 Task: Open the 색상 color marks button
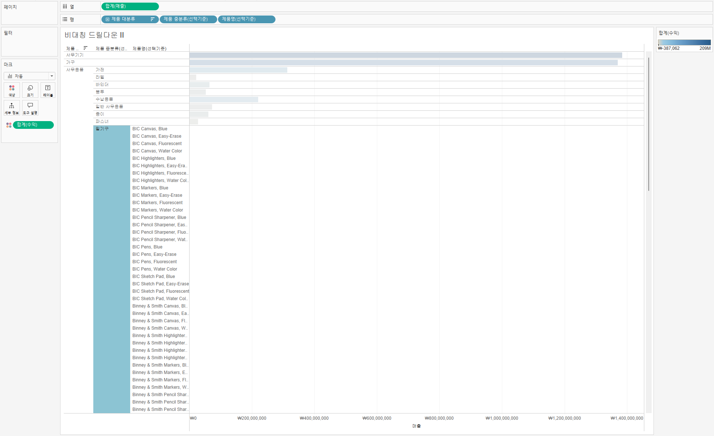12,90
